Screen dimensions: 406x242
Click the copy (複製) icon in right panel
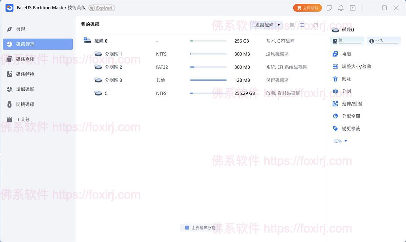click(x=335, y=54)
